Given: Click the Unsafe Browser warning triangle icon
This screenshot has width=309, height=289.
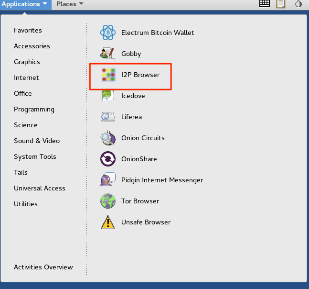Looking at the screenshot, I should (x=108, y=222).
